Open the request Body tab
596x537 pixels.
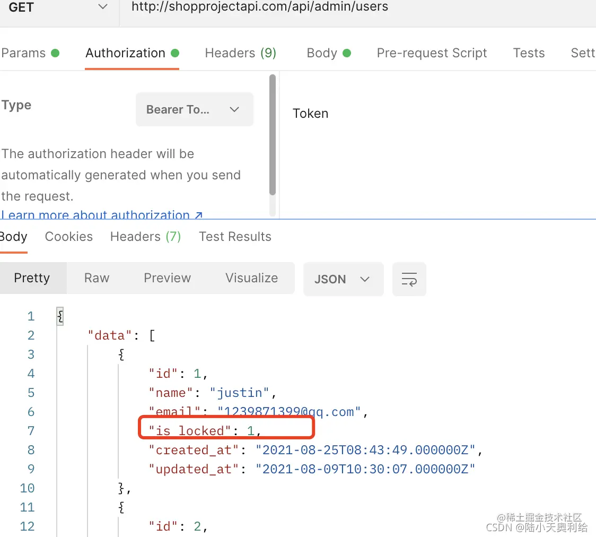pos(328,53)
